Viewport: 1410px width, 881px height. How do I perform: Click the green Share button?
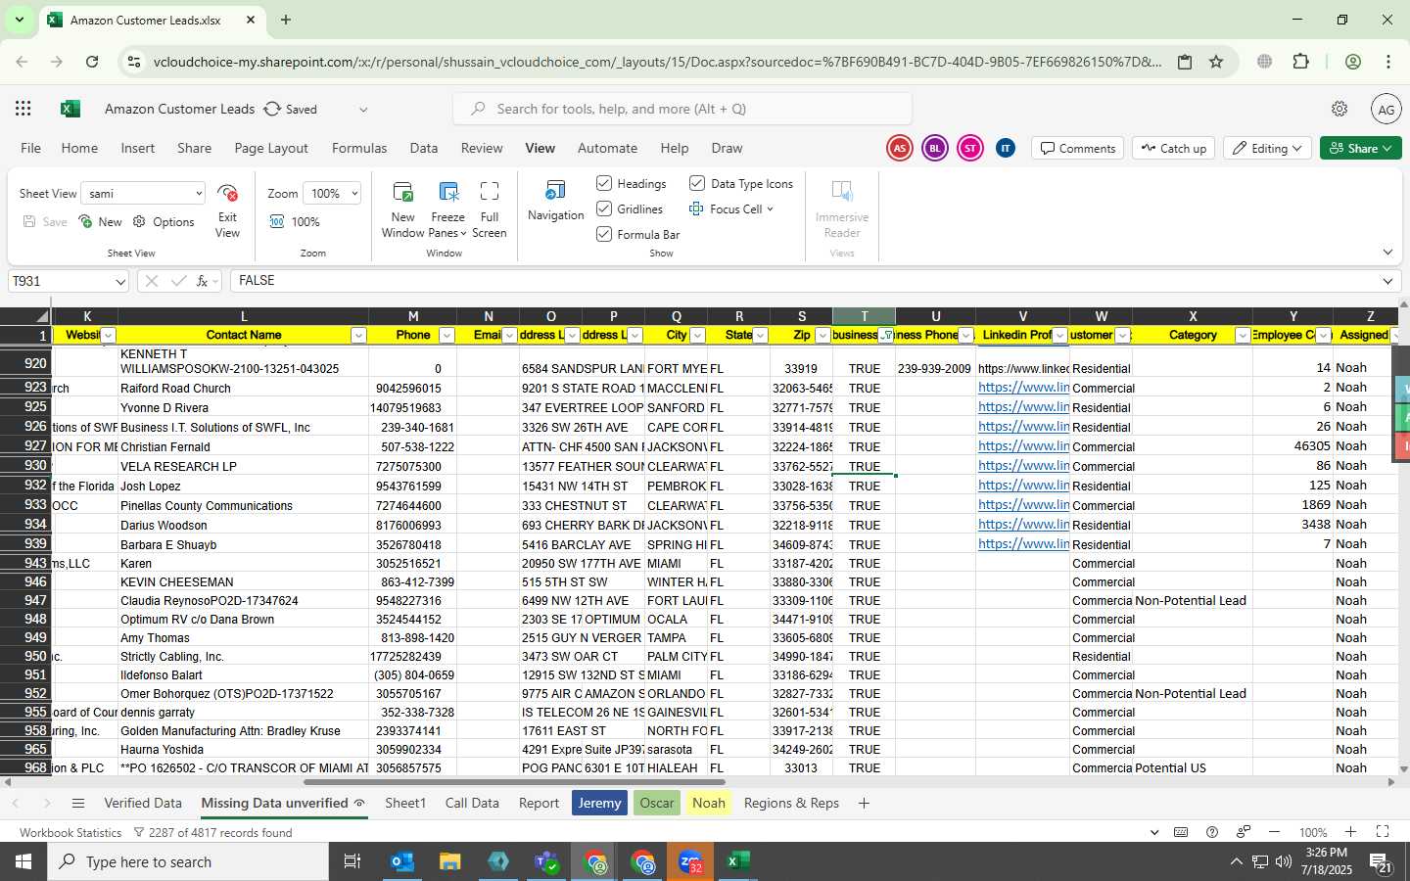[x=1361, y=148]
